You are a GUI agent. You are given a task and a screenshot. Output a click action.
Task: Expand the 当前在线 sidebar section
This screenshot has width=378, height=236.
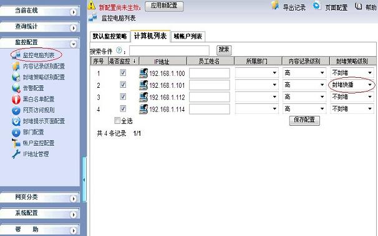[x=40, y=11]
